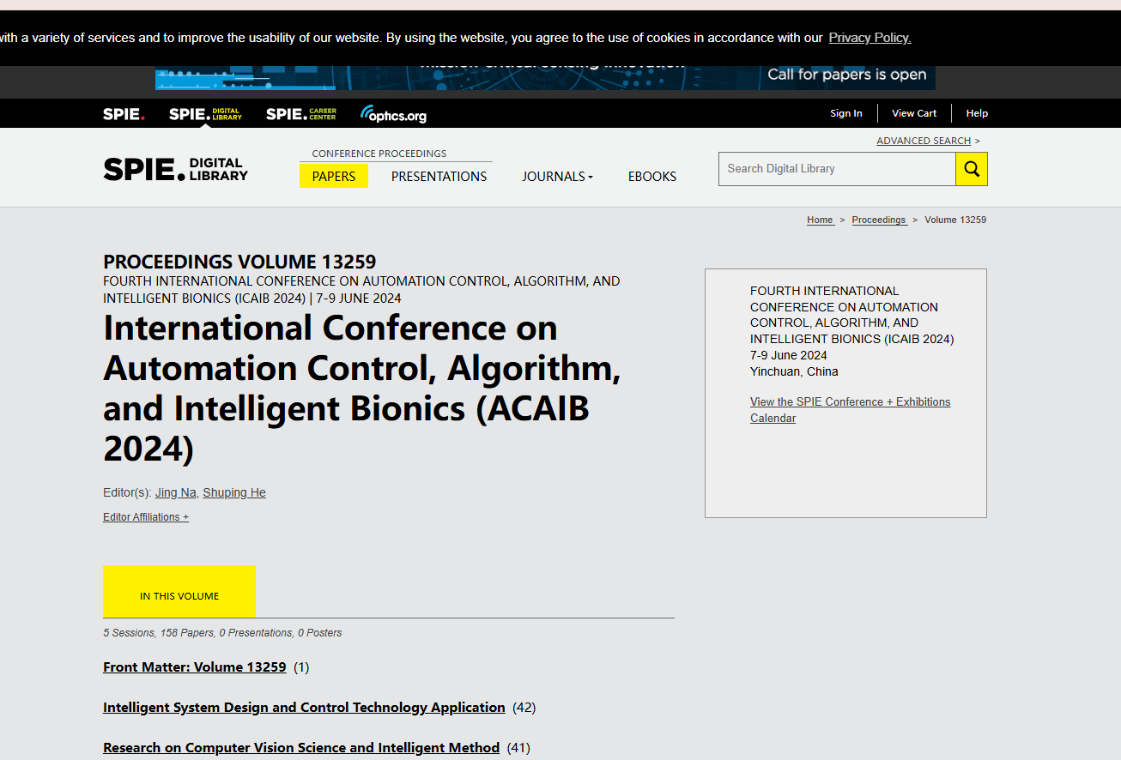The height and width of the screenshot is (760, 1121).
Task: Open the SPIE main site logo
Action: pyautogui.click(x=124, y=114)
